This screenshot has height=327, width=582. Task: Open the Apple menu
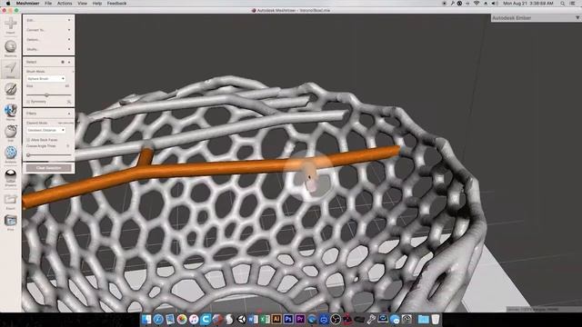pos(8,4)
